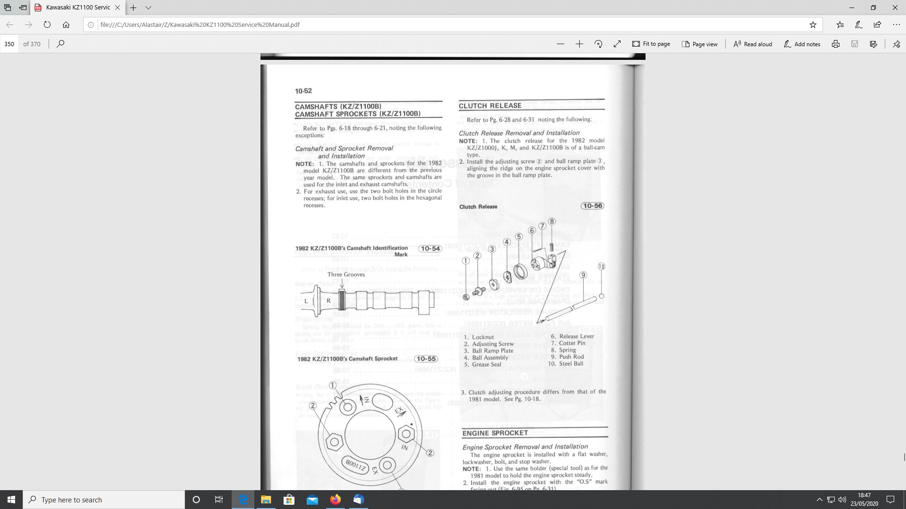Viewport: 906px width, 509px height.
Task: Zoom in with the plus icon
Action: pyautogui.click(x=579, y=44)
